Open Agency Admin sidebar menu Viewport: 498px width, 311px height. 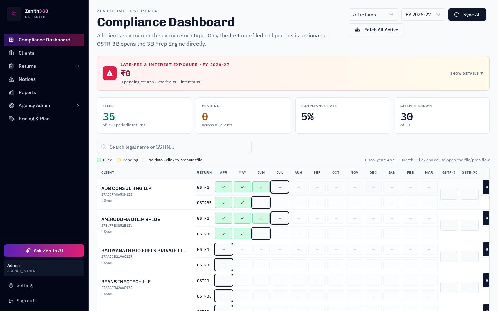[x=44, y=105]
